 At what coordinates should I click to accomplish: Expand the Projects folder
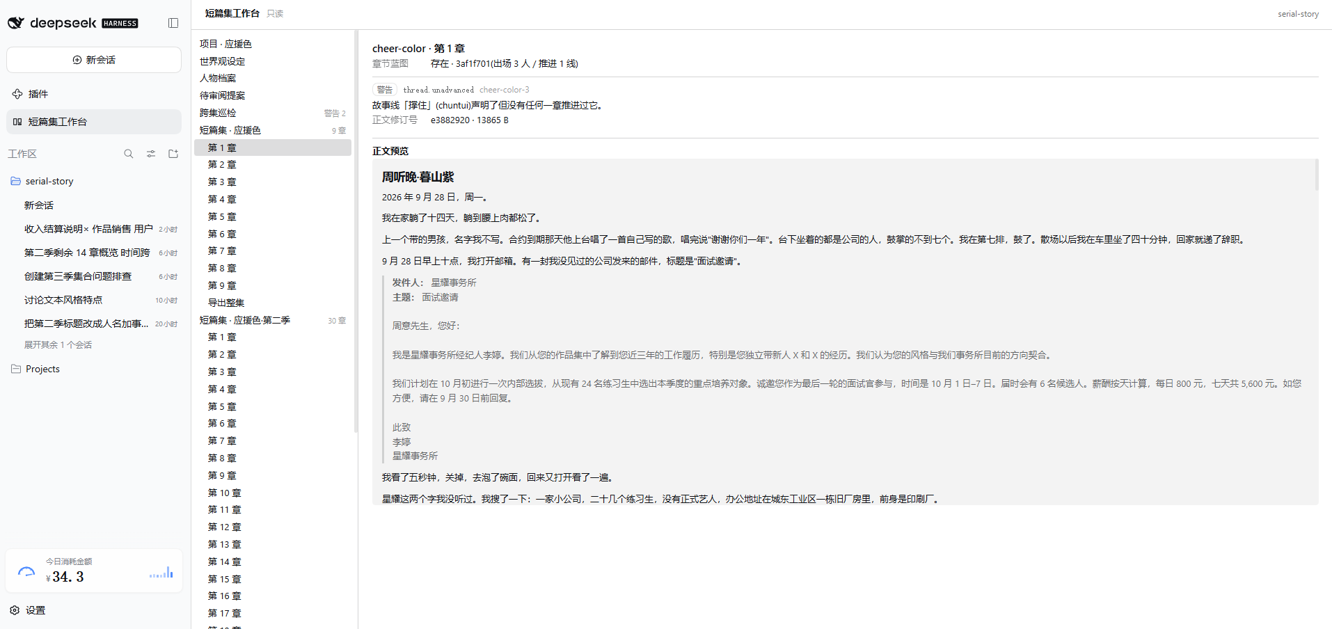click(x=94, y=369)
